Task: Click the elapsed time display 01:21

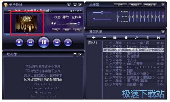Action: click(x=76, y=11)
